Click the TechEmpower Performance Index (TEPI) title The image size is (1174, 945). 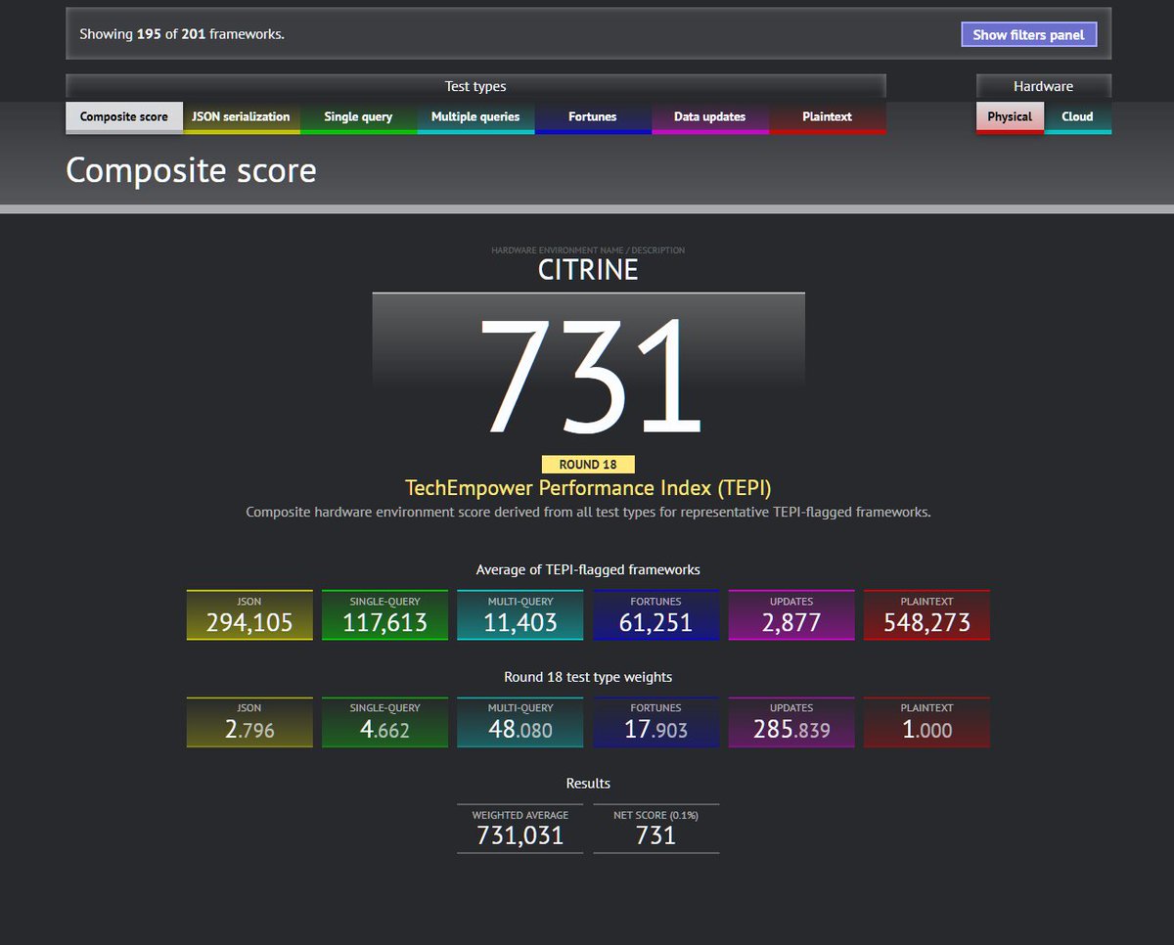tap(588, 487)
